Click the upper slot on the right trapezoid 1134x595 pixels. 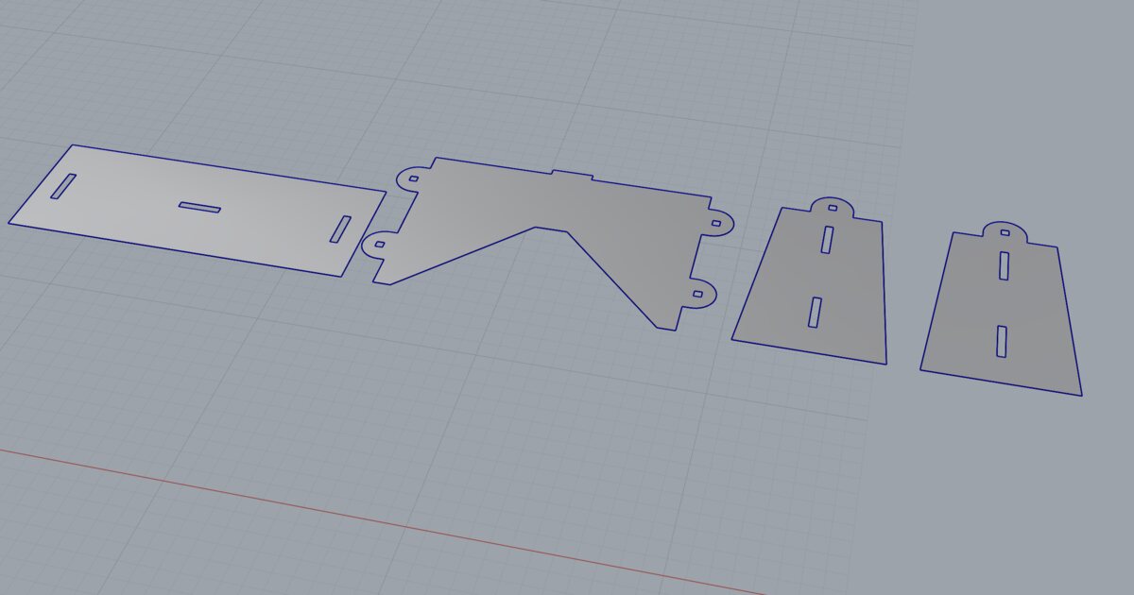point(1005,265)
